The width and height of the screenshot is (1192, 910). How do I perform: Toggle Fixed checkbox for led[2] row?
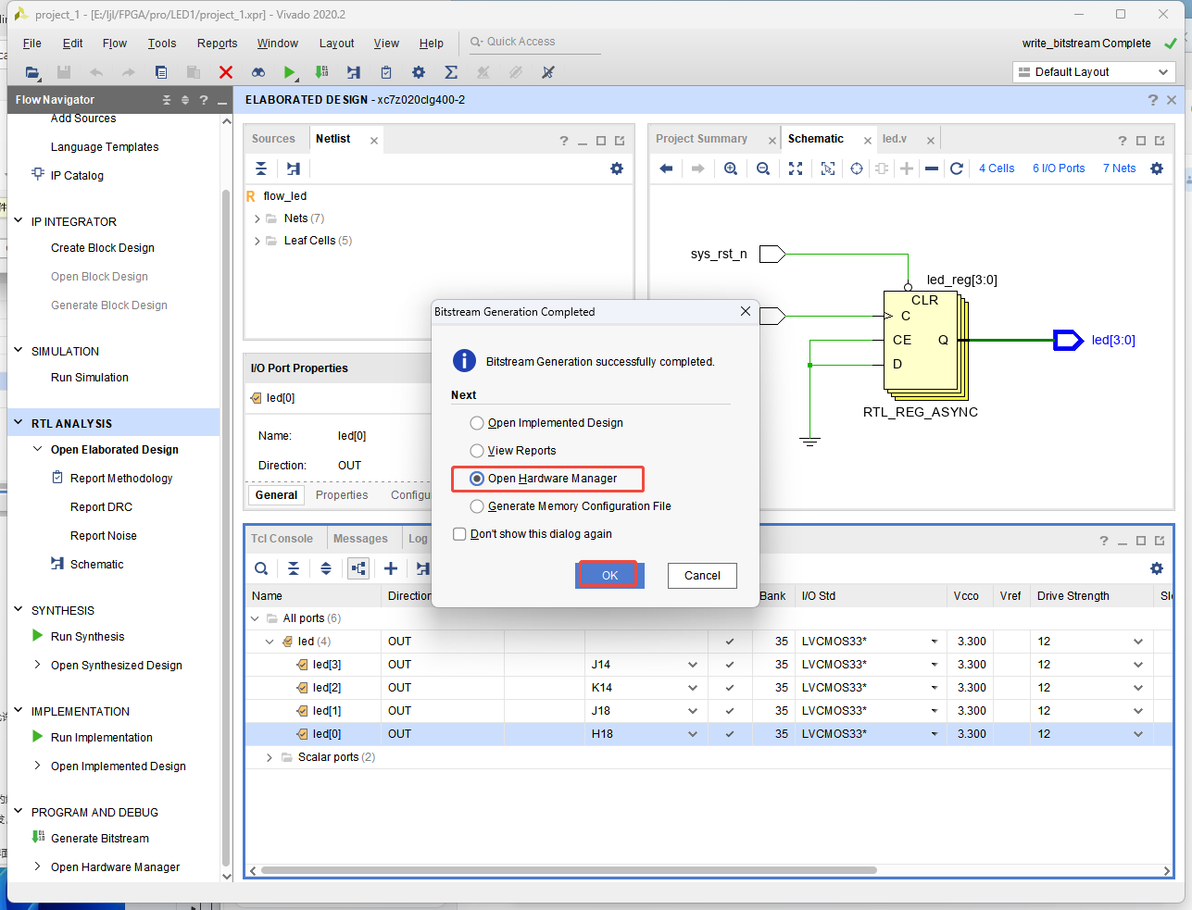click(730, 688)
